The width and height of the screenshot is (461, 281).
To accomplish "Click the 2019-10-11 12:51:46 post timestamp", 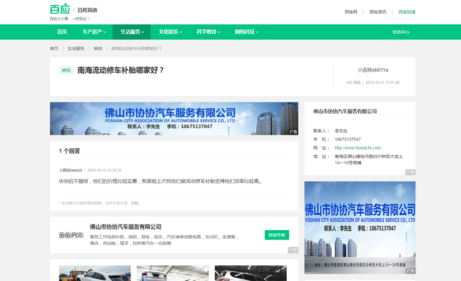I will pos(383,83).
